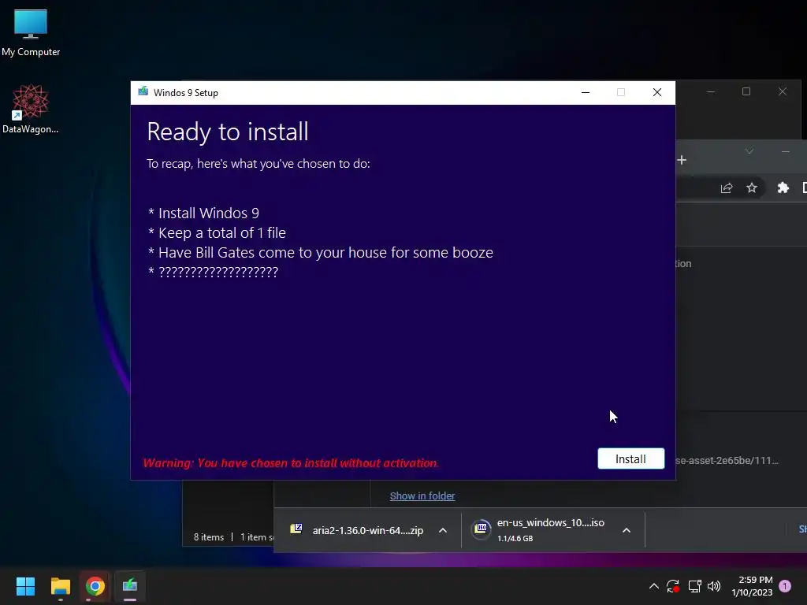Click the Chrome share page icon
This screenshot has height=605, width=807.
coord(726,187)
